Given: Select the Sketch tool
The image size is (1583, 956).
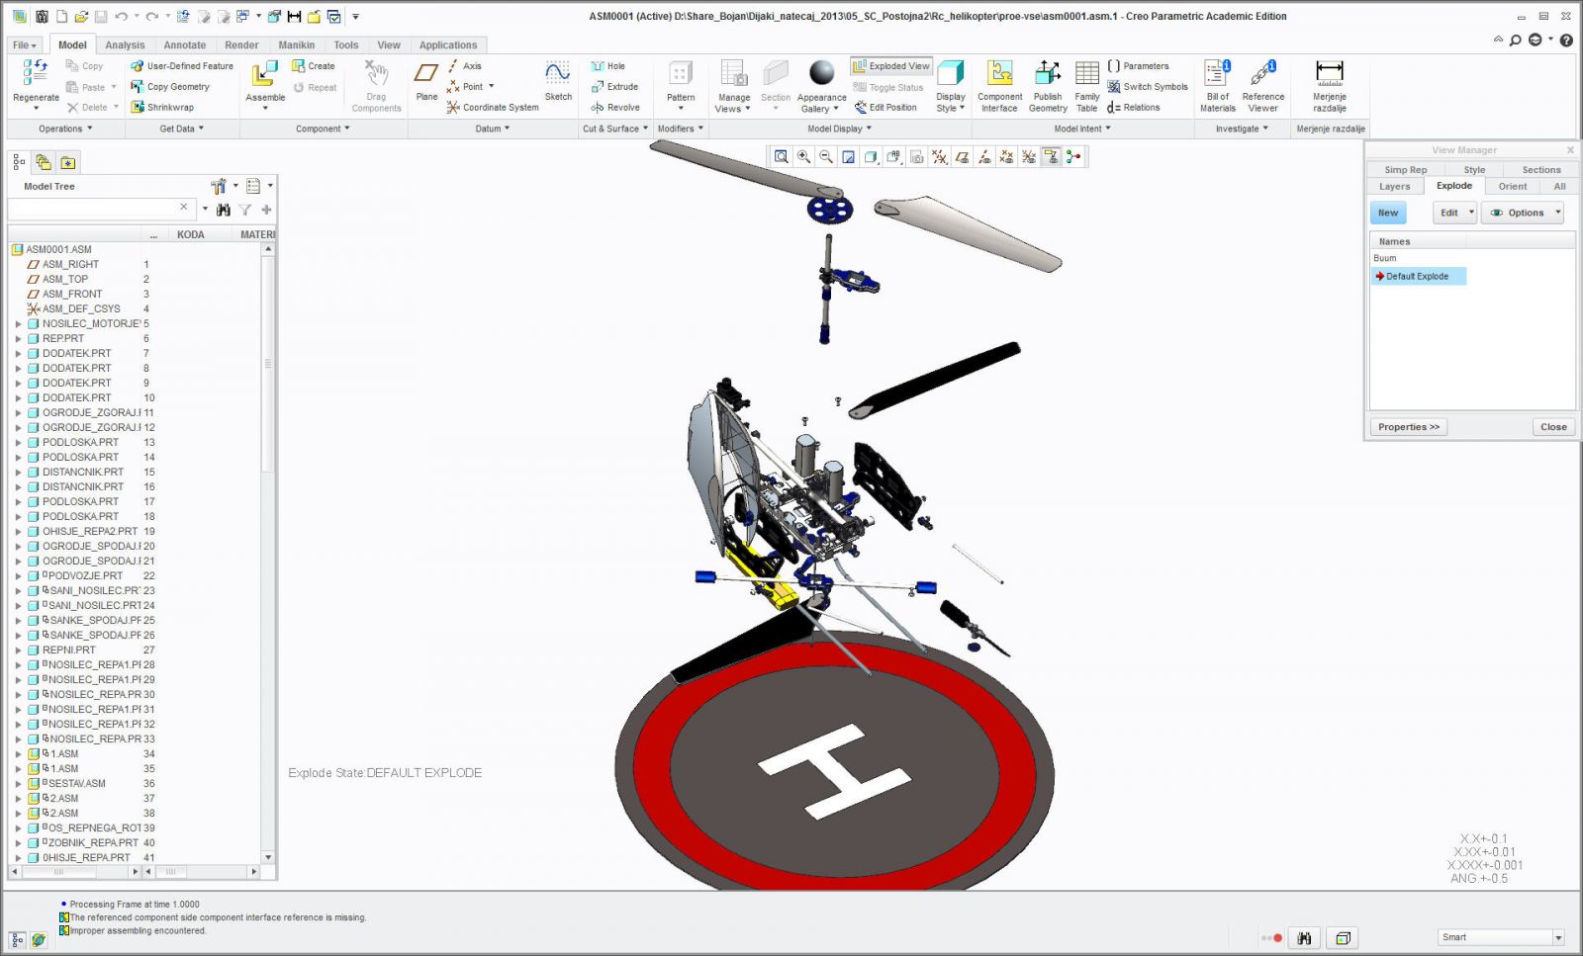Looking at the screenshot, I should point(558,73).
